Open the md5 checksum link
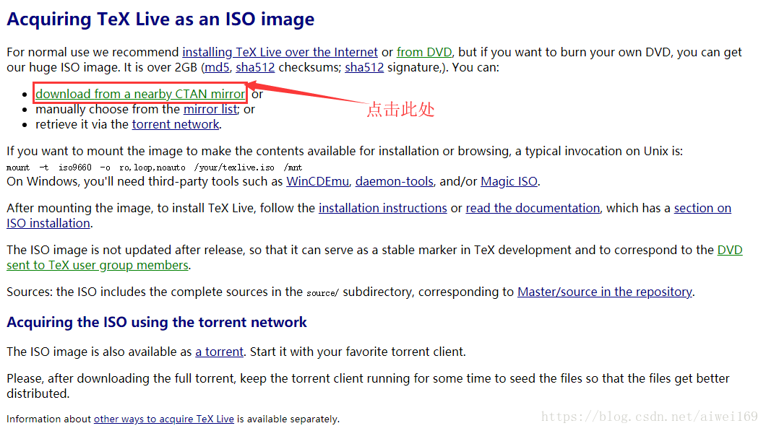Image resolution: width=766 pixels, height=431 pixels. pos(217,67)
